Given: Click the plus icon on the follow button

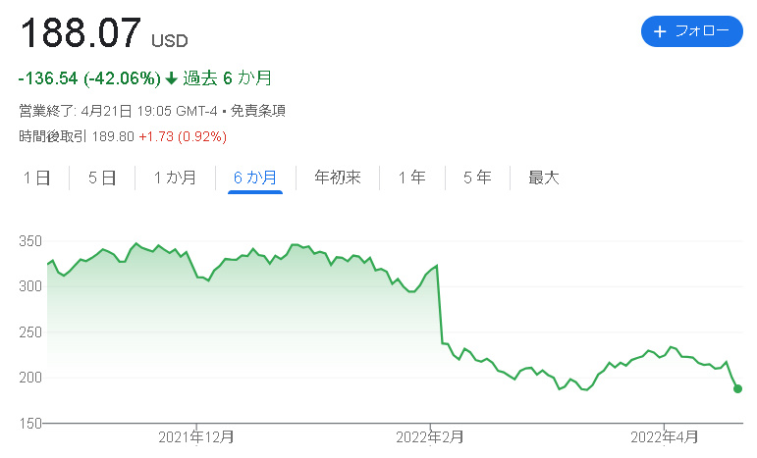Looking at the screenshot, I should tap(660, 31).
